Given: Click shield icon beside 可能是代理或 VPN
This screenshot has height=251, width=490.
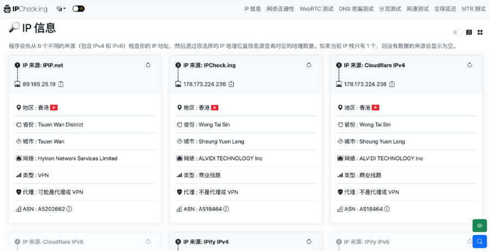Looking at the screenshot, I should coord(18,192).
